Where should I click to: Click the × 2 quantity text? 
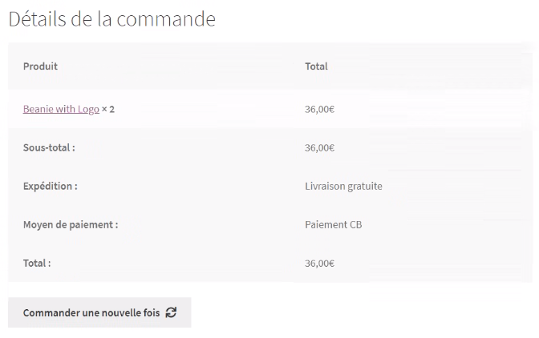(x=108, y=109)
